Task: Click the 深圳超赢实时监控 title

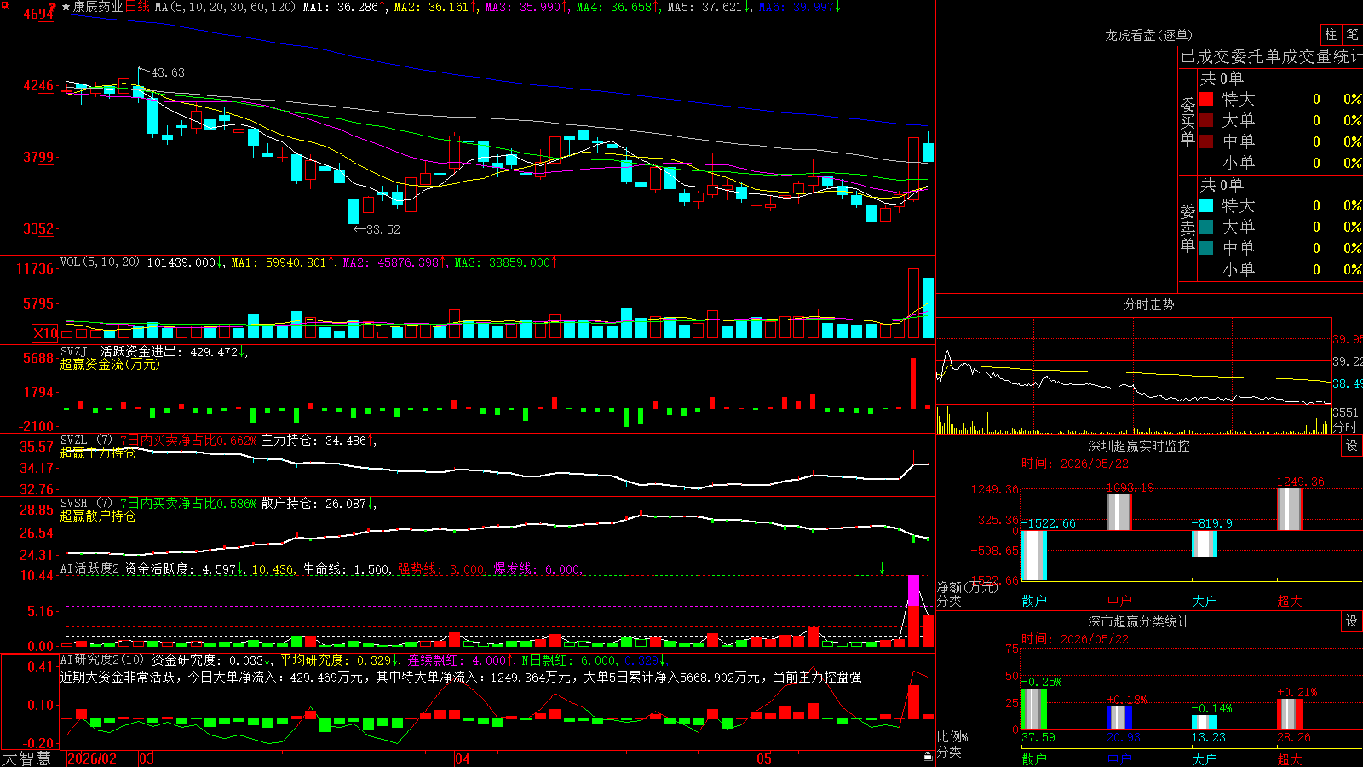Action: 1139,446
